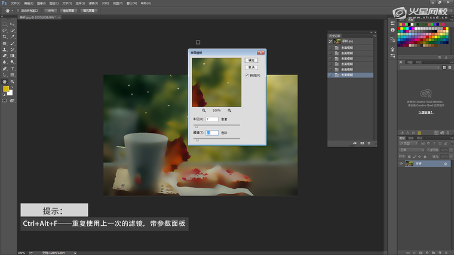Select the Crop tool
This screenshot has height=255, width=454.
tap(5, 37)
